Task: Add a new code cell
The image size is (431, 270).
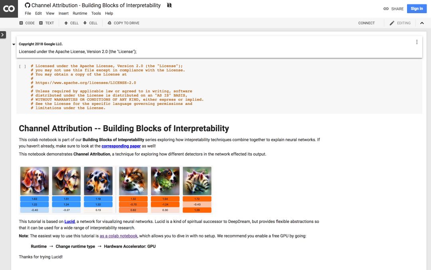Action: click(x=27, y=23)
